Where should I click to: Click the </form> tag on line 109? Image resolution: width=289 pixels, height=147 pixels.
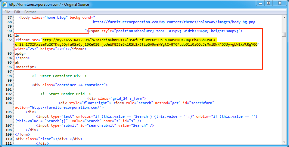pyautogui.click(x=22, y=134)
